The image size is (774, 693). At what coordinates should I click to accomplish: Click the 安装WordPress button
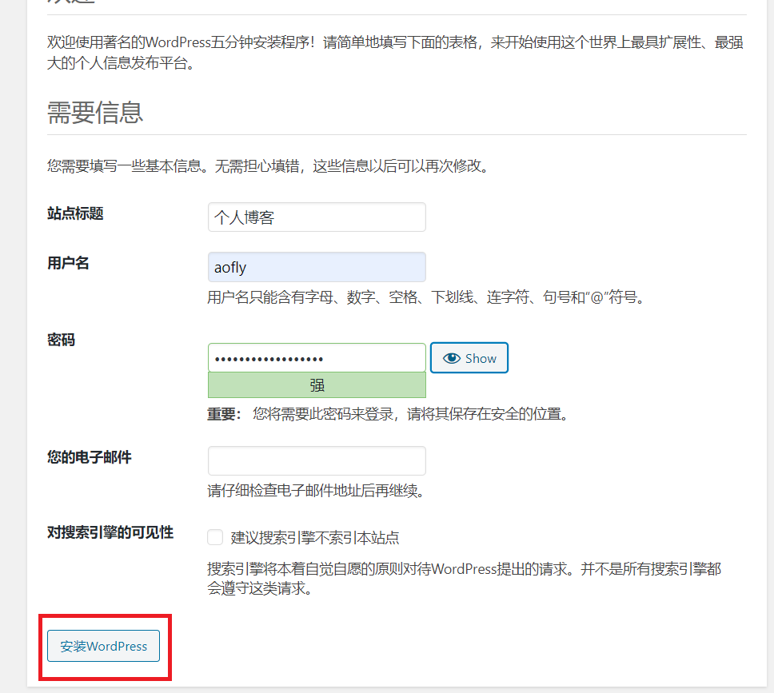pos(104,646)
